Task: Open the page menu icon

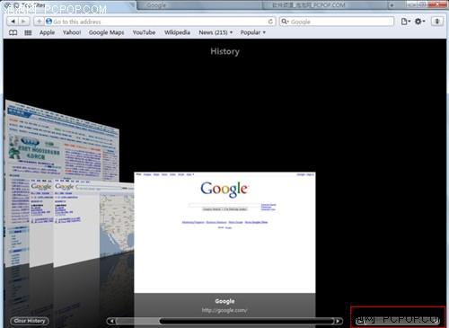Action: 405,22
